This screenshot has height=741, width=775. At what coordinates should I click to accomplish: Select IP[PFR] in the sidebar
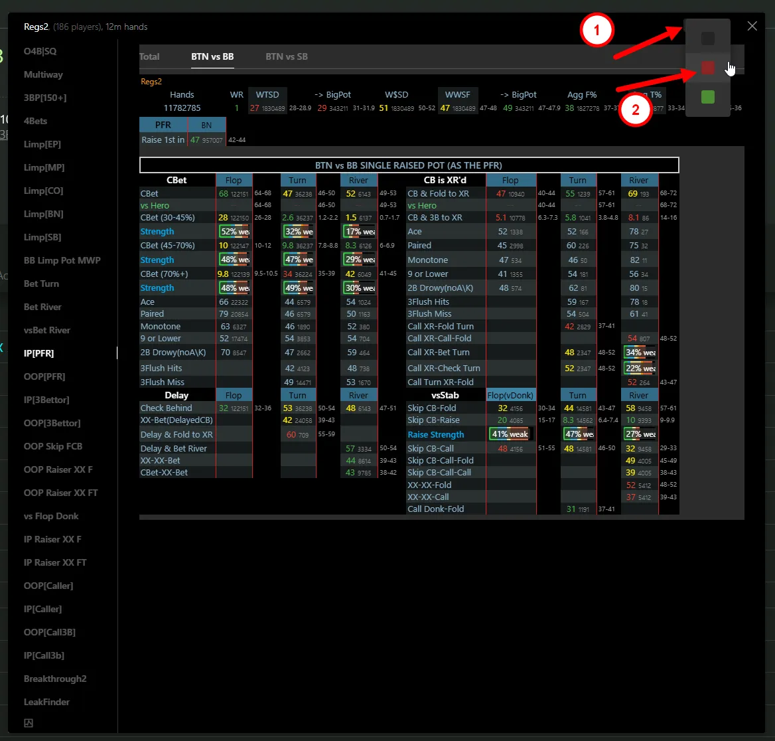(39, 353)
